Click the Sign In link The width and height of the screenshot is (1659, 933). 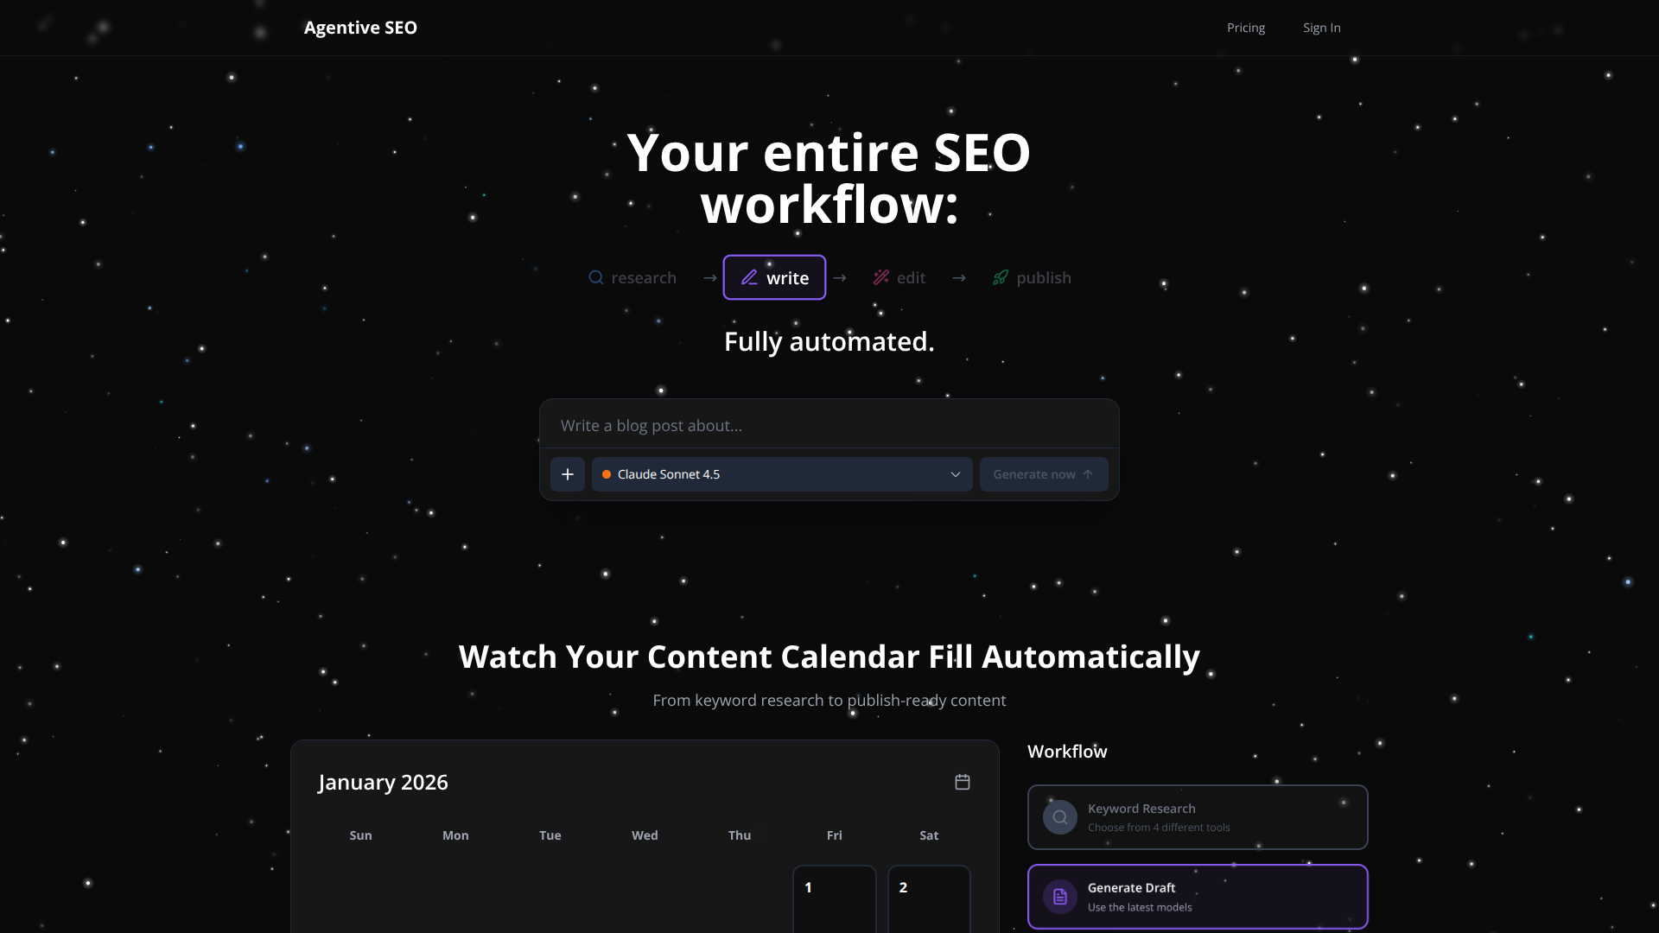(1321, 27)
